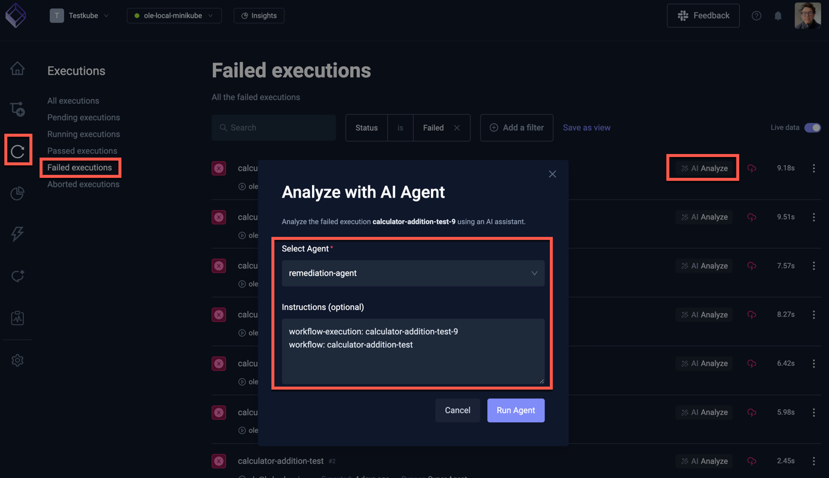Click the help question-mark icon
Screen dimensions: 829x478
coord(756,16)
